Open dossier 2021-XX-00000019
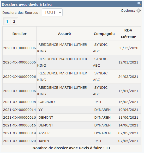Screen dimensions: 144x153 (x=20, y=133)
